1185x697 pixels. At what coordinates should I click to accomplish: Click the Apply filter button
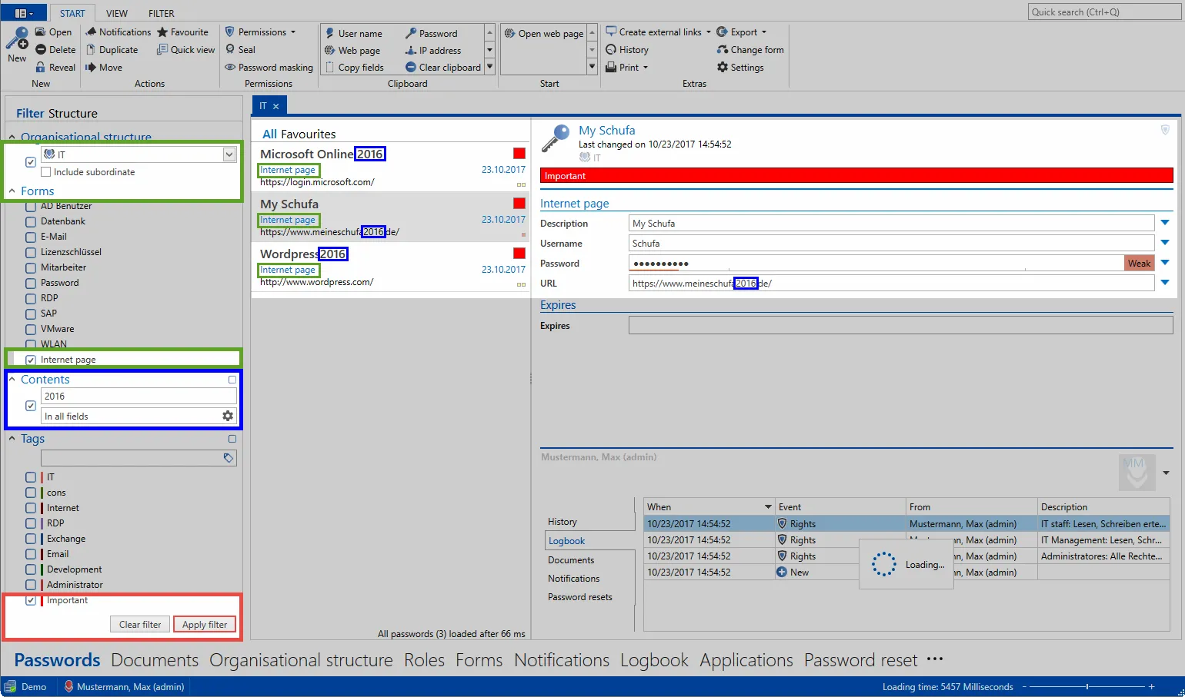pyautogui.click(x=204, y=624)
